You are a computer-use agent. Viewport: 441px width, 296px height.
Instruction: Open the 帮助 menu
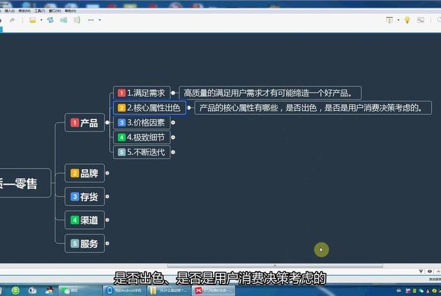[71, 11]
